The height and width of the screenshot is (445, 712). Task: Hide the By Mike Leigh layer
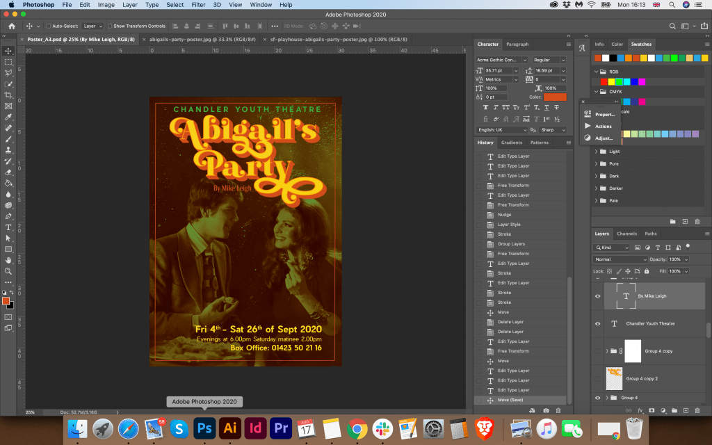pos(597,296)
